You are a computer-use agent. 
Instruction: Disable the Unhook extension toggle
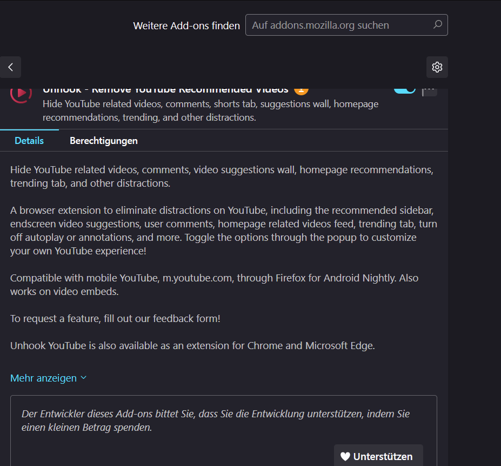(x=404, y=90)
